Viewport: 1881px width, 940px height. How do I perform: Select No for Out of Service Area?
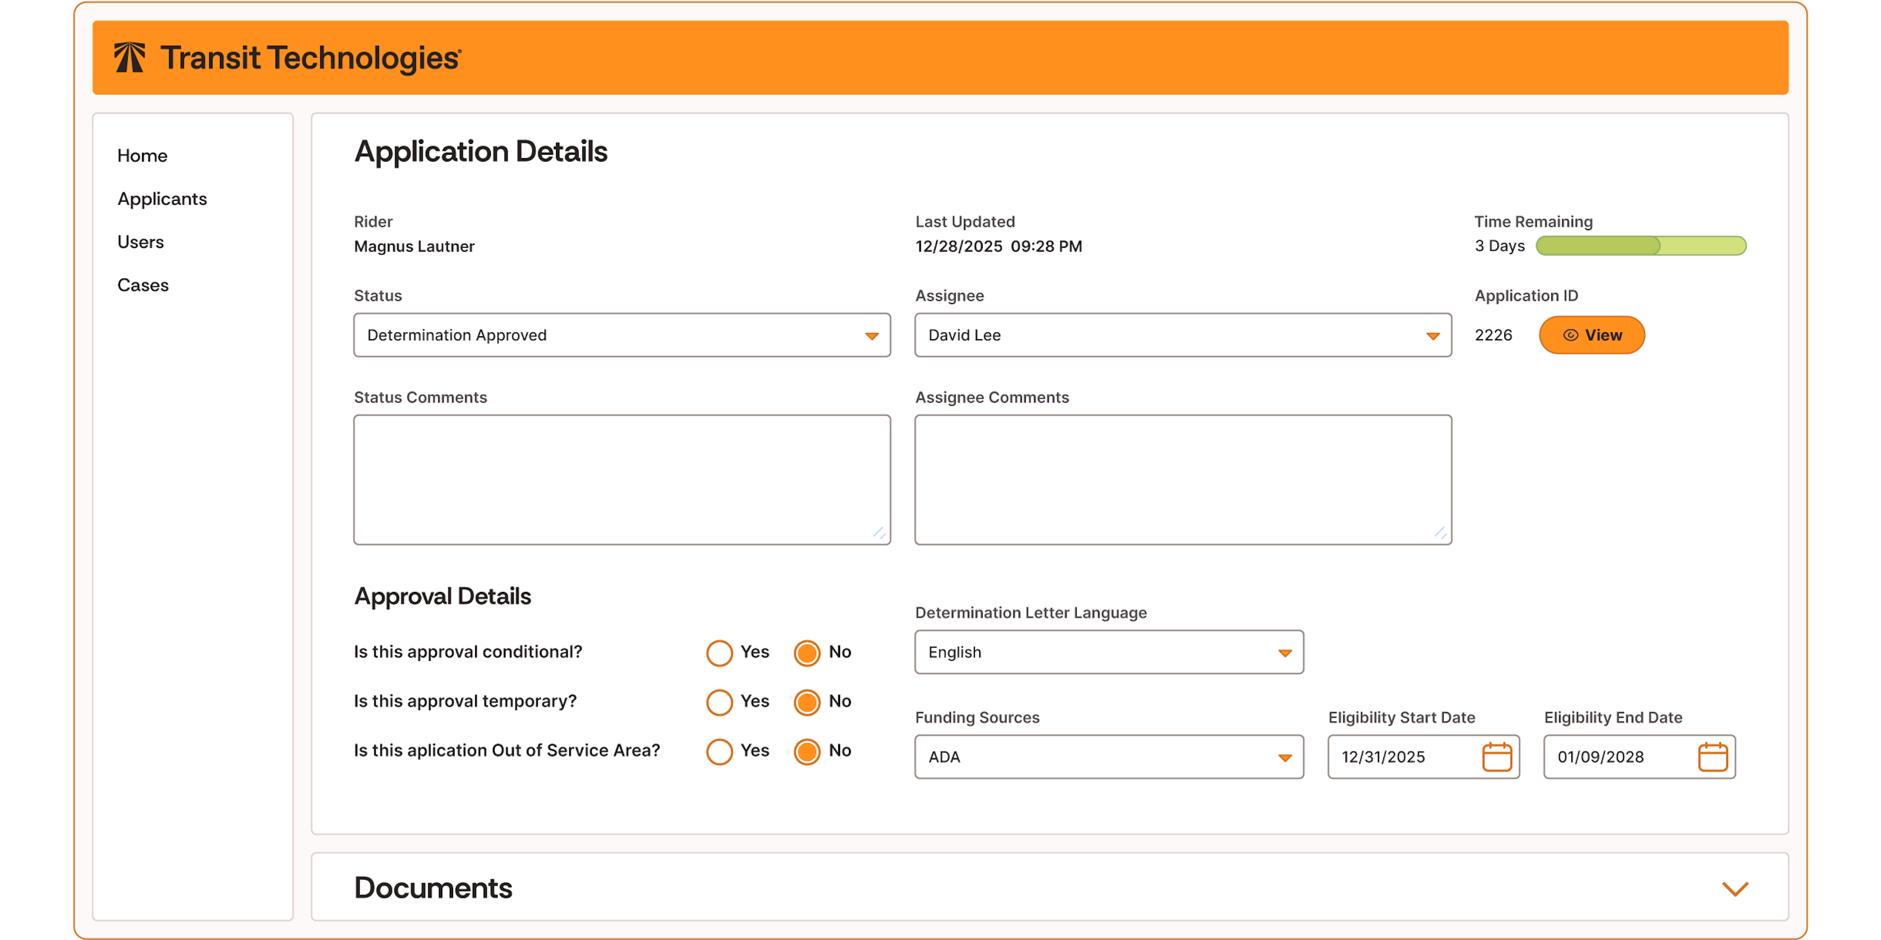coord(807,752)
